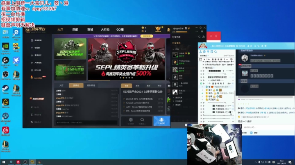The height and width of the screenshot is (165, 295).
Task: Open the 商城 store tab
Action: (90, 30)
